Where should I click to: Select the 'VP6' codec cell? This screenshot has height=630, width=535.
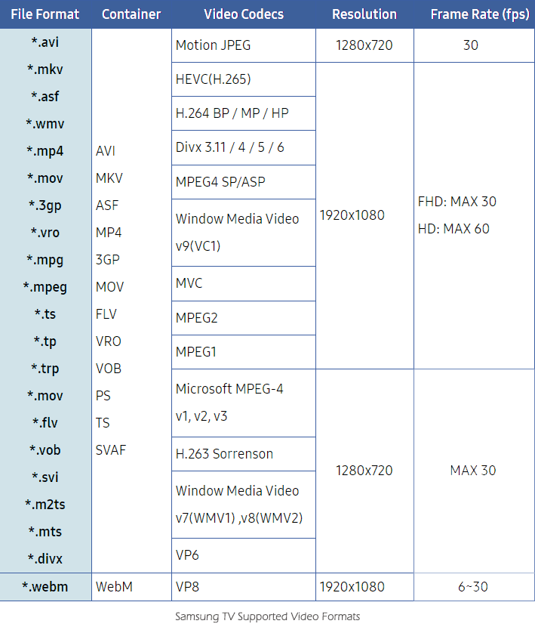click(x=244, y=556)
